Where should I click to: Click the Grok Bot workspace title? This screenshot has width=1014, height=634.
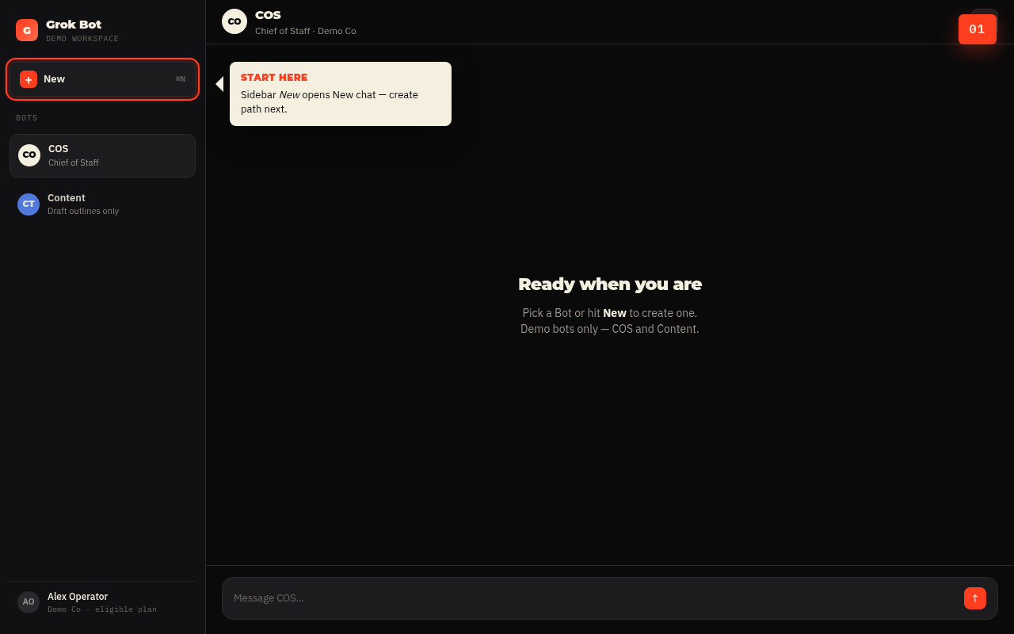74,25
